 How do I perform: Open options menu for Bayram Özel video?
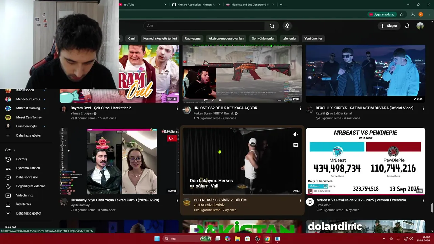pyautogui.click(x=177, y=108)
